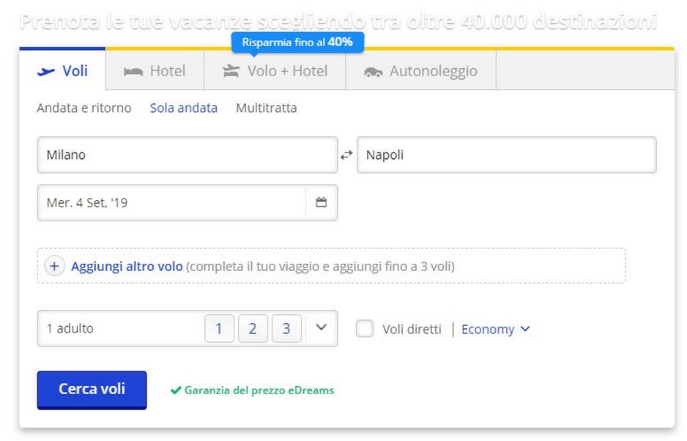Click the 1 adulto passenger text

click(x=70, y=328)
